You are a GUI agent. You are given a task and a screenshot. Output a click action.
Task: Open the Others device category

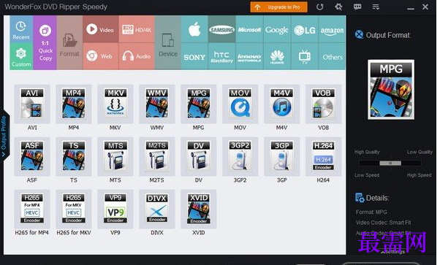click(333, 56)
